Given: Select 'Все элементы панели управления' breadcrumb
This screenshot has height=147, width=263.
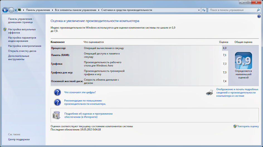Looking at the screenshot, I should coord(76,10).
